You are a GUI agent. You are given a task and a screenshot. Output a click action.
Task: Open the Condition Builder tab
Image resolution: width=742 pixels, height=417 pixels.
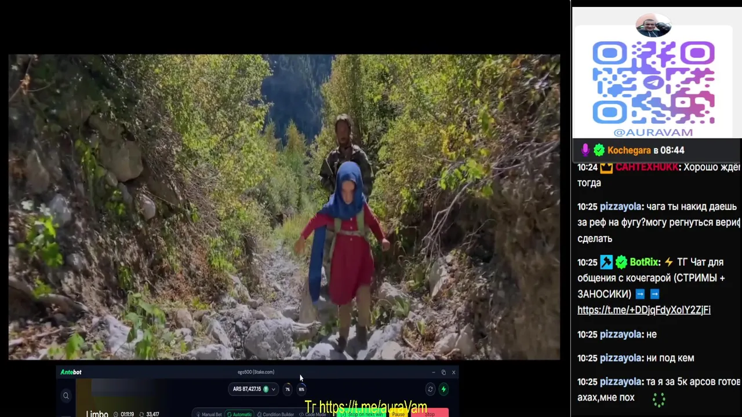tap(275, 414)
